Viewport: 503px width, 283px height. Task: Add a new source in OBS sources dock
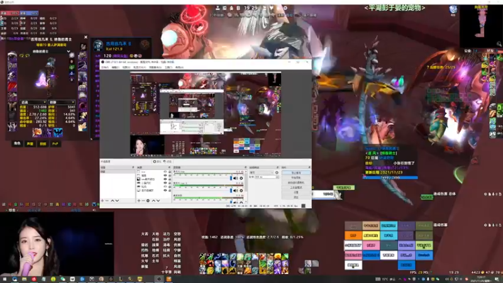139,201
